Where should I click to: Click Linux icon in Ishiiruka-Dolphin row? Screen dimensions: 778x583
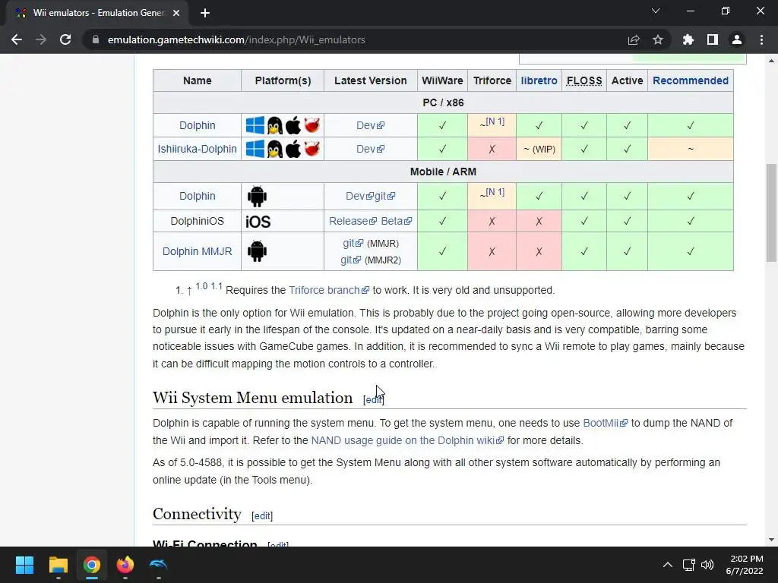point(274,149)
